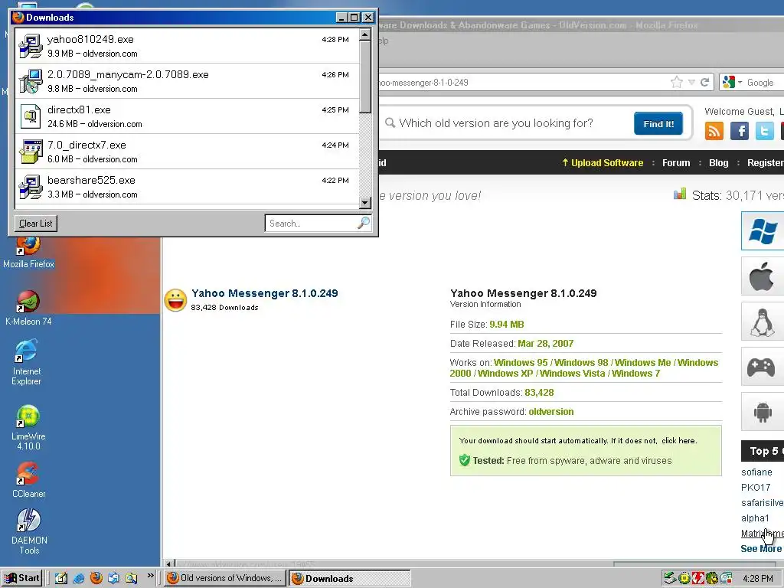784x588 pixels.
Task: Expand hidden quick launch items chevron
Action: point(150,576)
